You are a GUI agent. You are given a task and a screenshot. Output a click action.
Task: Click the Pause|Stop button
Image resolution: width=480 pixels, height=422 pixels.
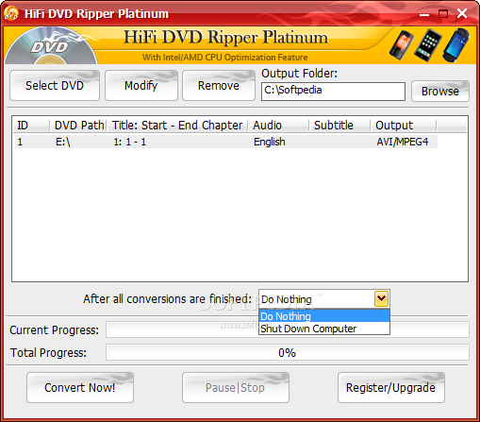[236, 388]
